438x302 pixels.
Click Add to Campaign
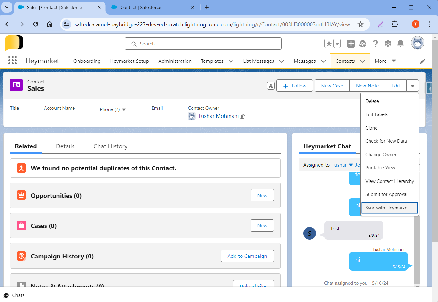[247, 256]
